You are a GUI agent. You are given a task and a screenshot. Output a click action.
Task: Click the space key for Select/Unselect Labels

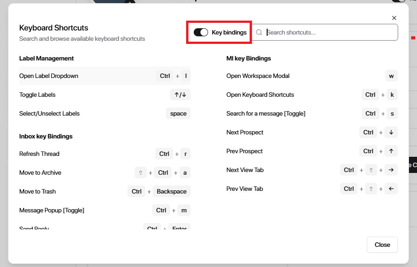pos(178,113)
